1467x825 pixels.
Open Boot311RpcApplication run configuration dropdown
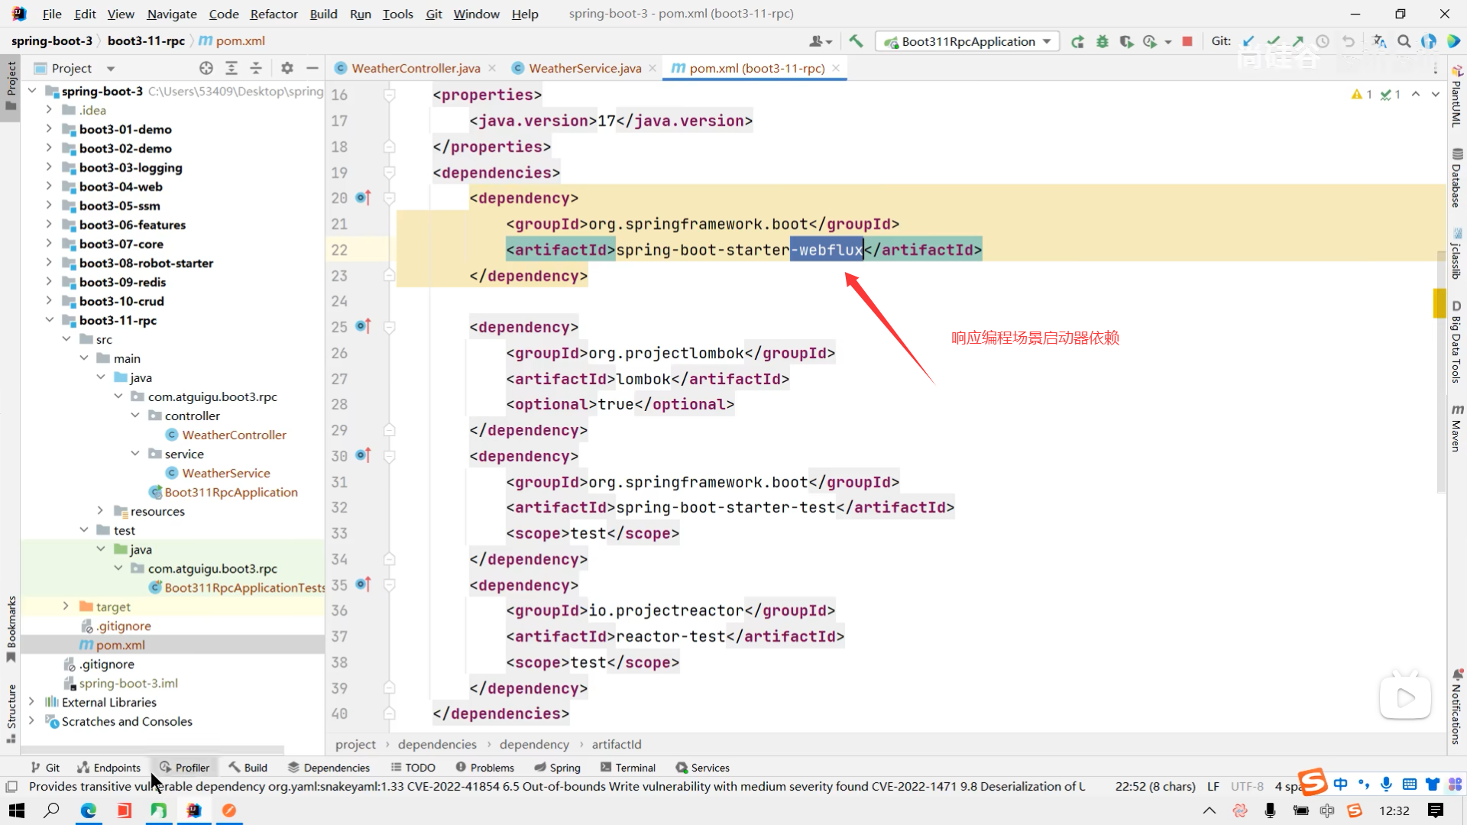[1047, 41]
